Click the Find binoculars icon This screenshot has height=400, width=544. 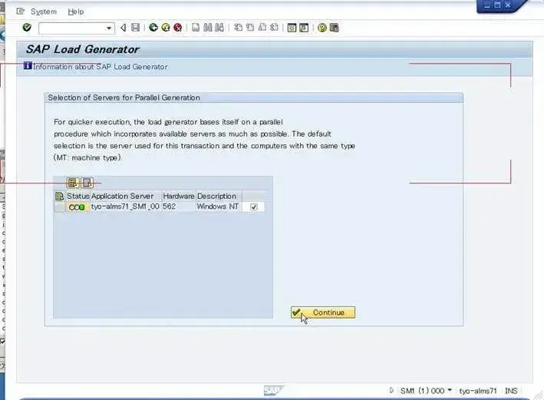pos(207,28)
